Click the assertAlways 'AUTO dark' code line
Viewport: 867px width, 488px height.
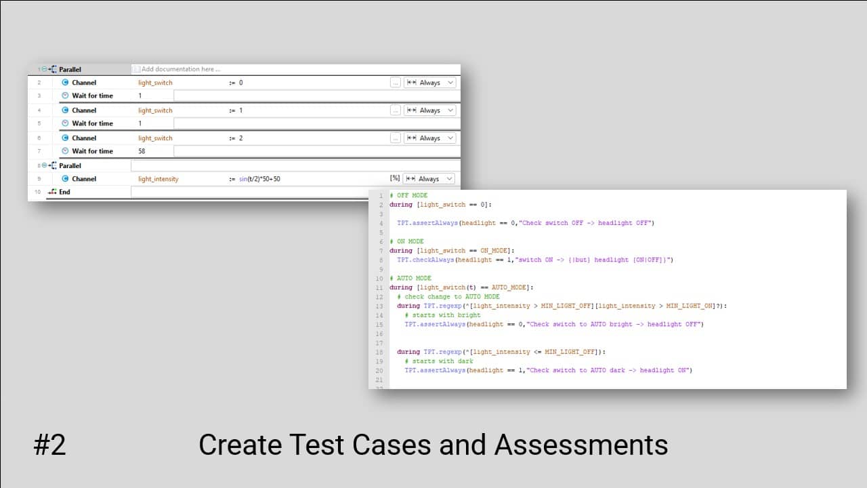(x=548, y=370)
